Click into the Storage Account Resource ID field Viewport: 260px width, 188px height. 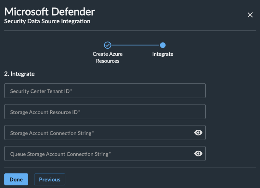pyautogui.click(x=105, y=112)
